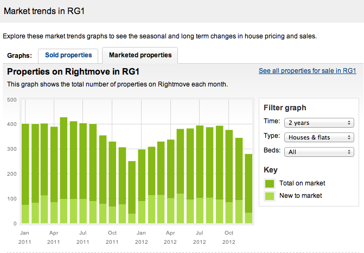Click the 'Jan 2011' x-axis label
This screenshot has height=253, width=364.
coord(24,237)
